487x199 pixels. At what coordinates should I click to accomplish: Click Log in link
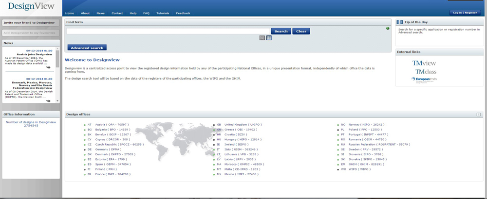coord(457,13)
